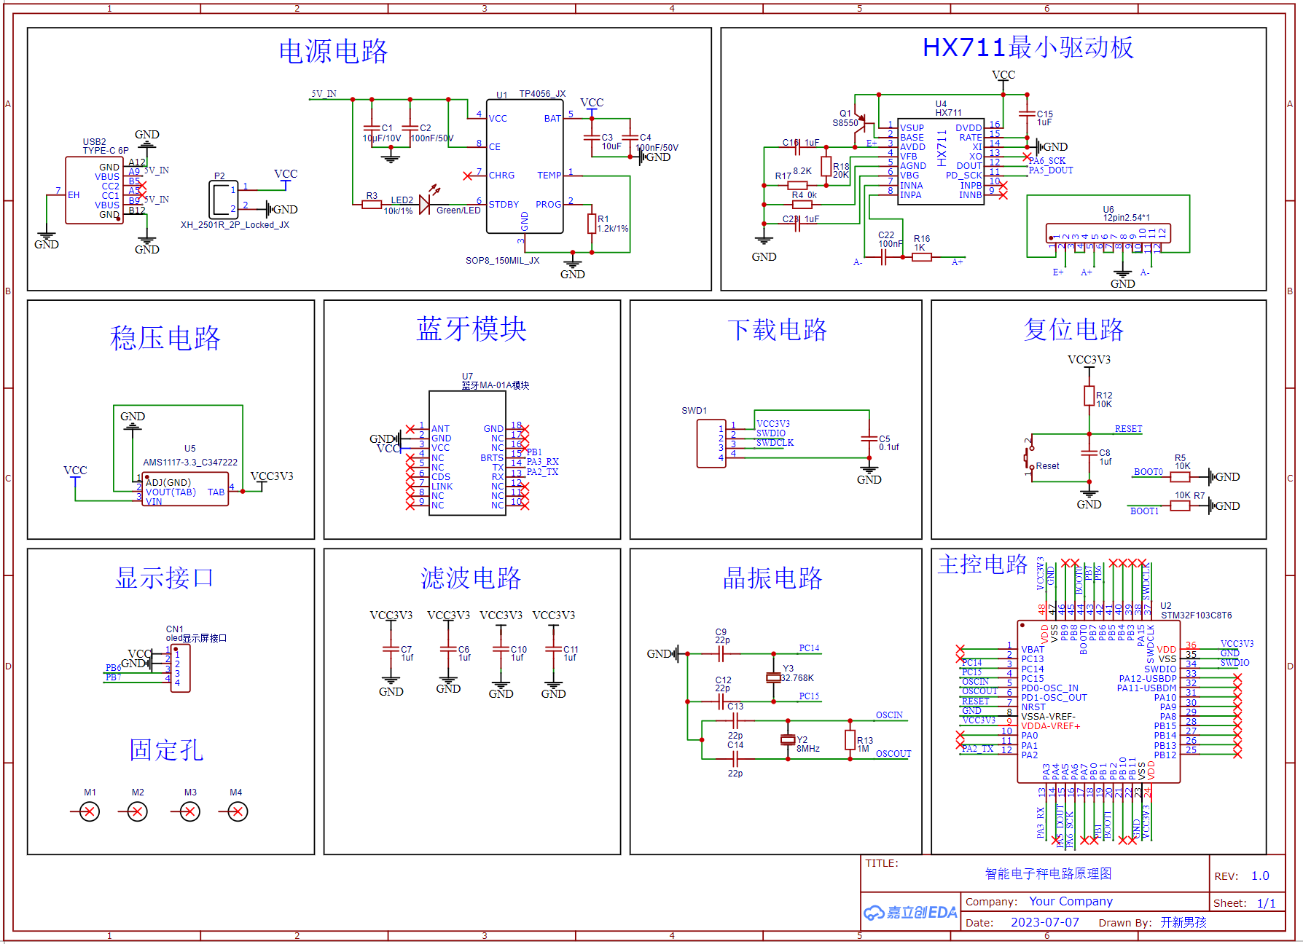Click the Green/LED LED2 diode symbol

pos(426,204)
